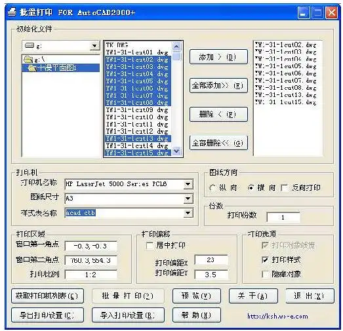The height and width of the screenshot is (331, 343).
Task: Toggle 打印样式 checkbox
Action: pos(265,260)
